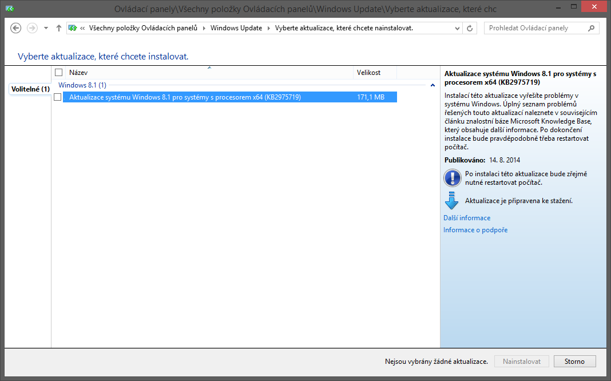Open the Další informace link

tap(467, 218)
